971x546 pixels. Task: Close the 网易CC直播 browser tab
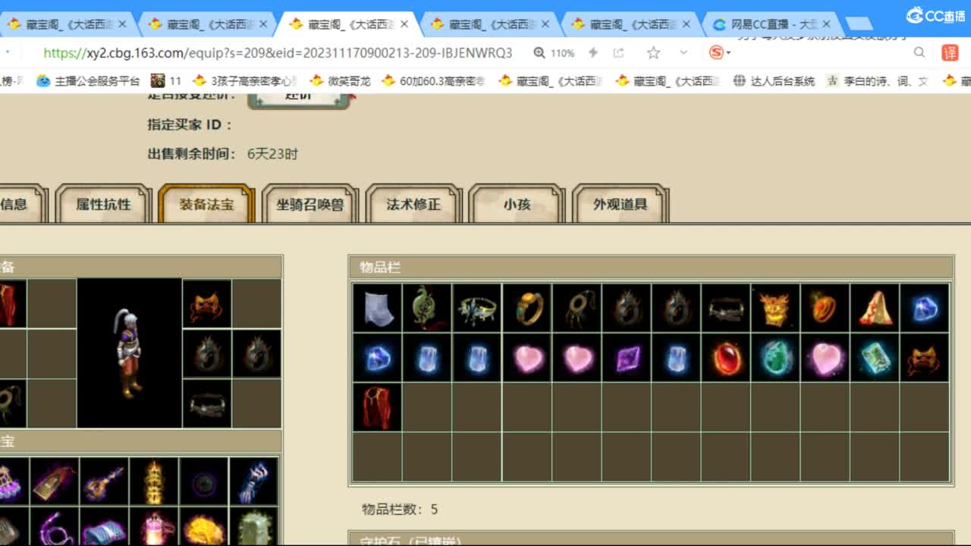[826, 24]
